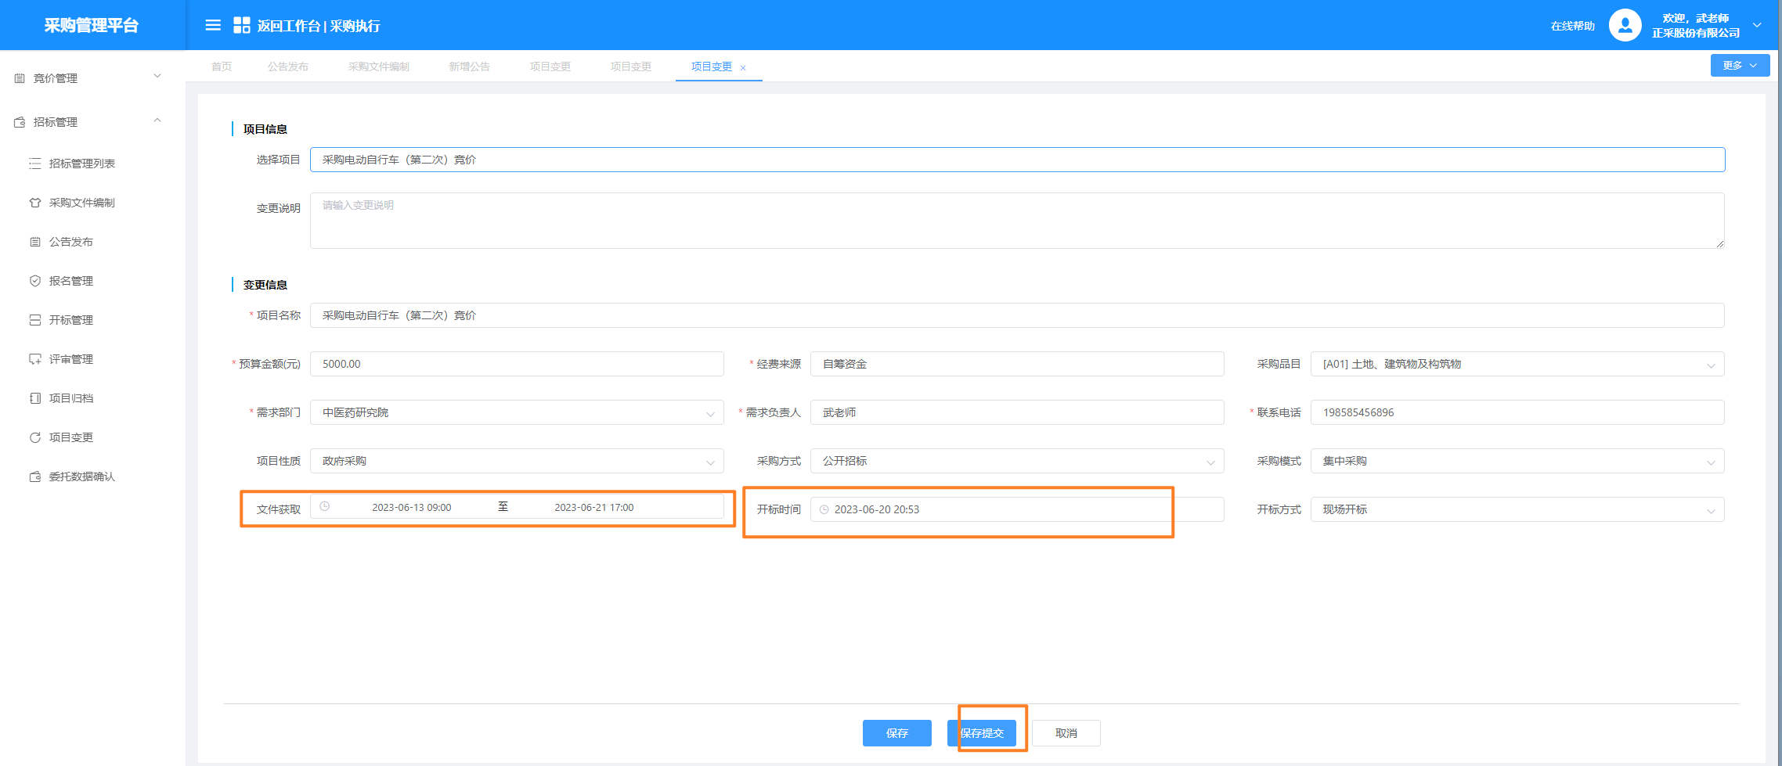Open the 更多 tabs dropdown button
Viewport: 1782px width, 766px height.
pyautogui.click(x=1739, y=66)
